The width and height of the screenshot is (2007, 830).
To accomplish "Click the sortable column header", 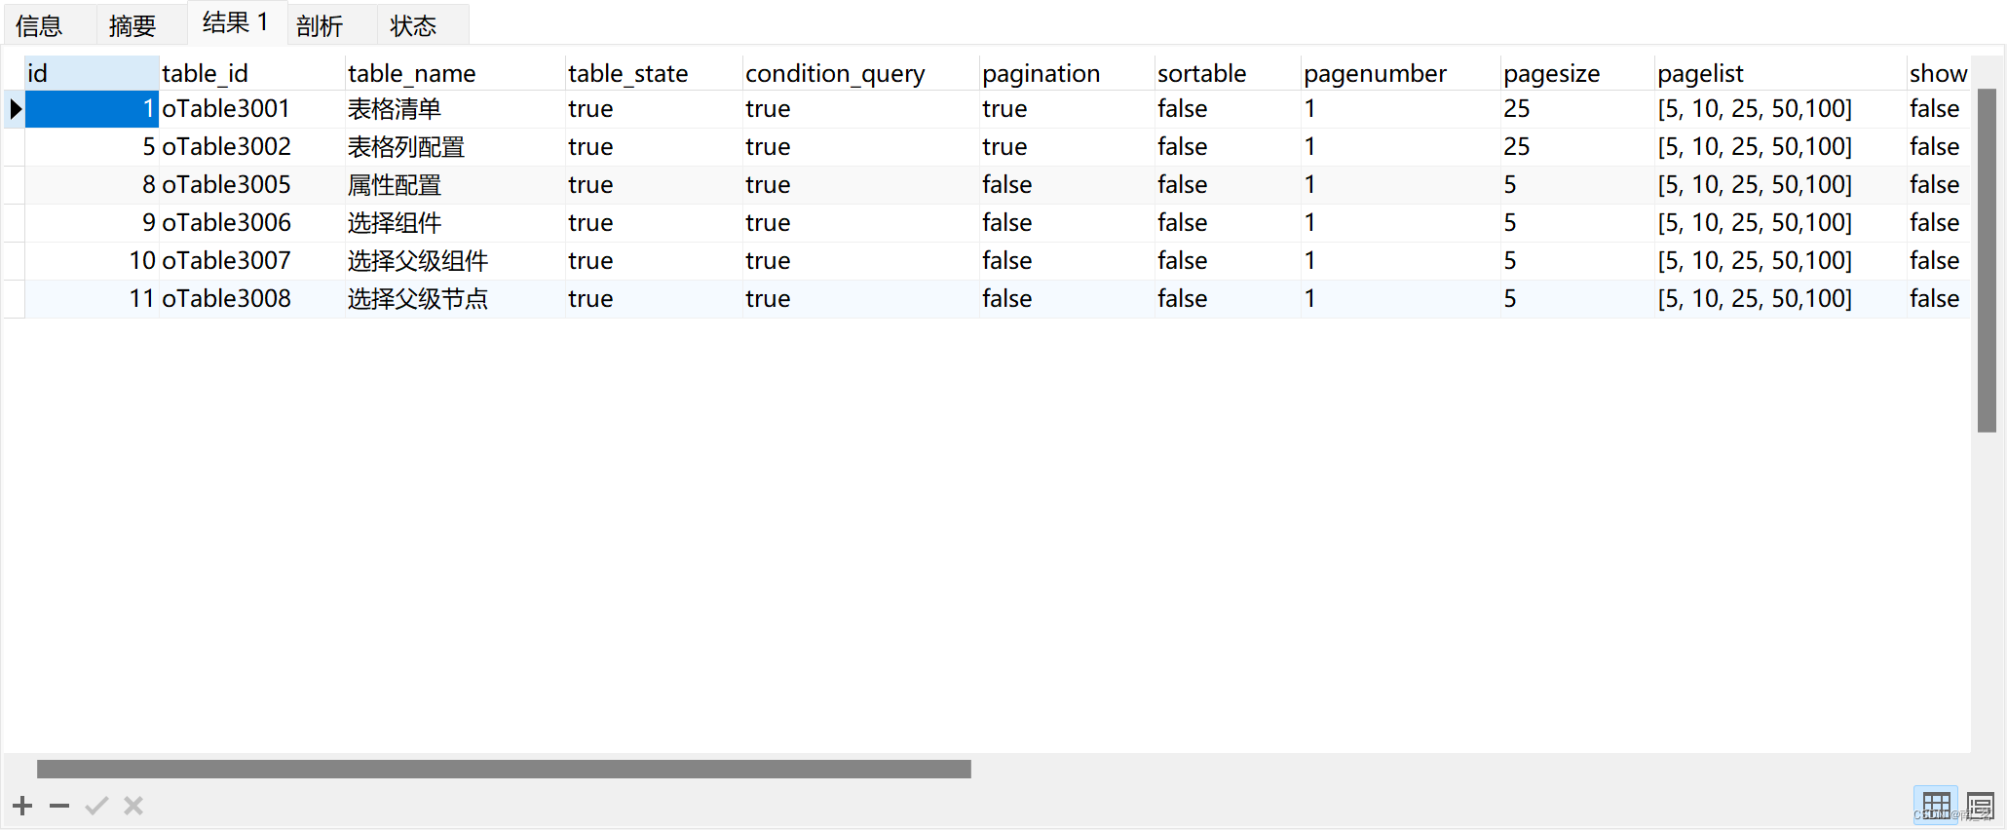I will point(1228,73).
